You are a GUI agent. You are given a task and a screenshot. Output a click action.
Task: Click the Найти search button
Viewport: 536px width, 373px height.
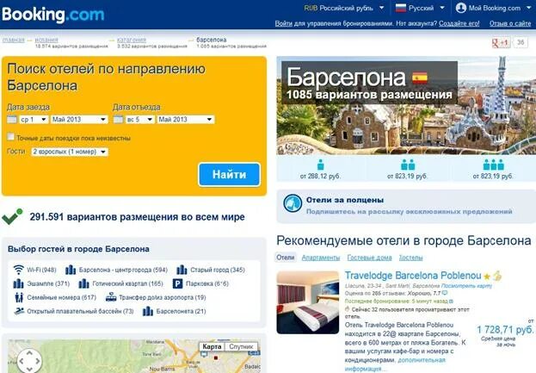(229, 175)
